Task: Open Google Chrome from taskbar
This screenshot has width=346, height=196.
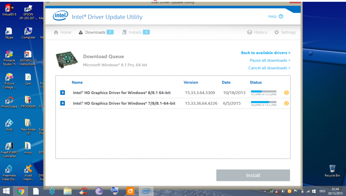Action: pos(20,191)
